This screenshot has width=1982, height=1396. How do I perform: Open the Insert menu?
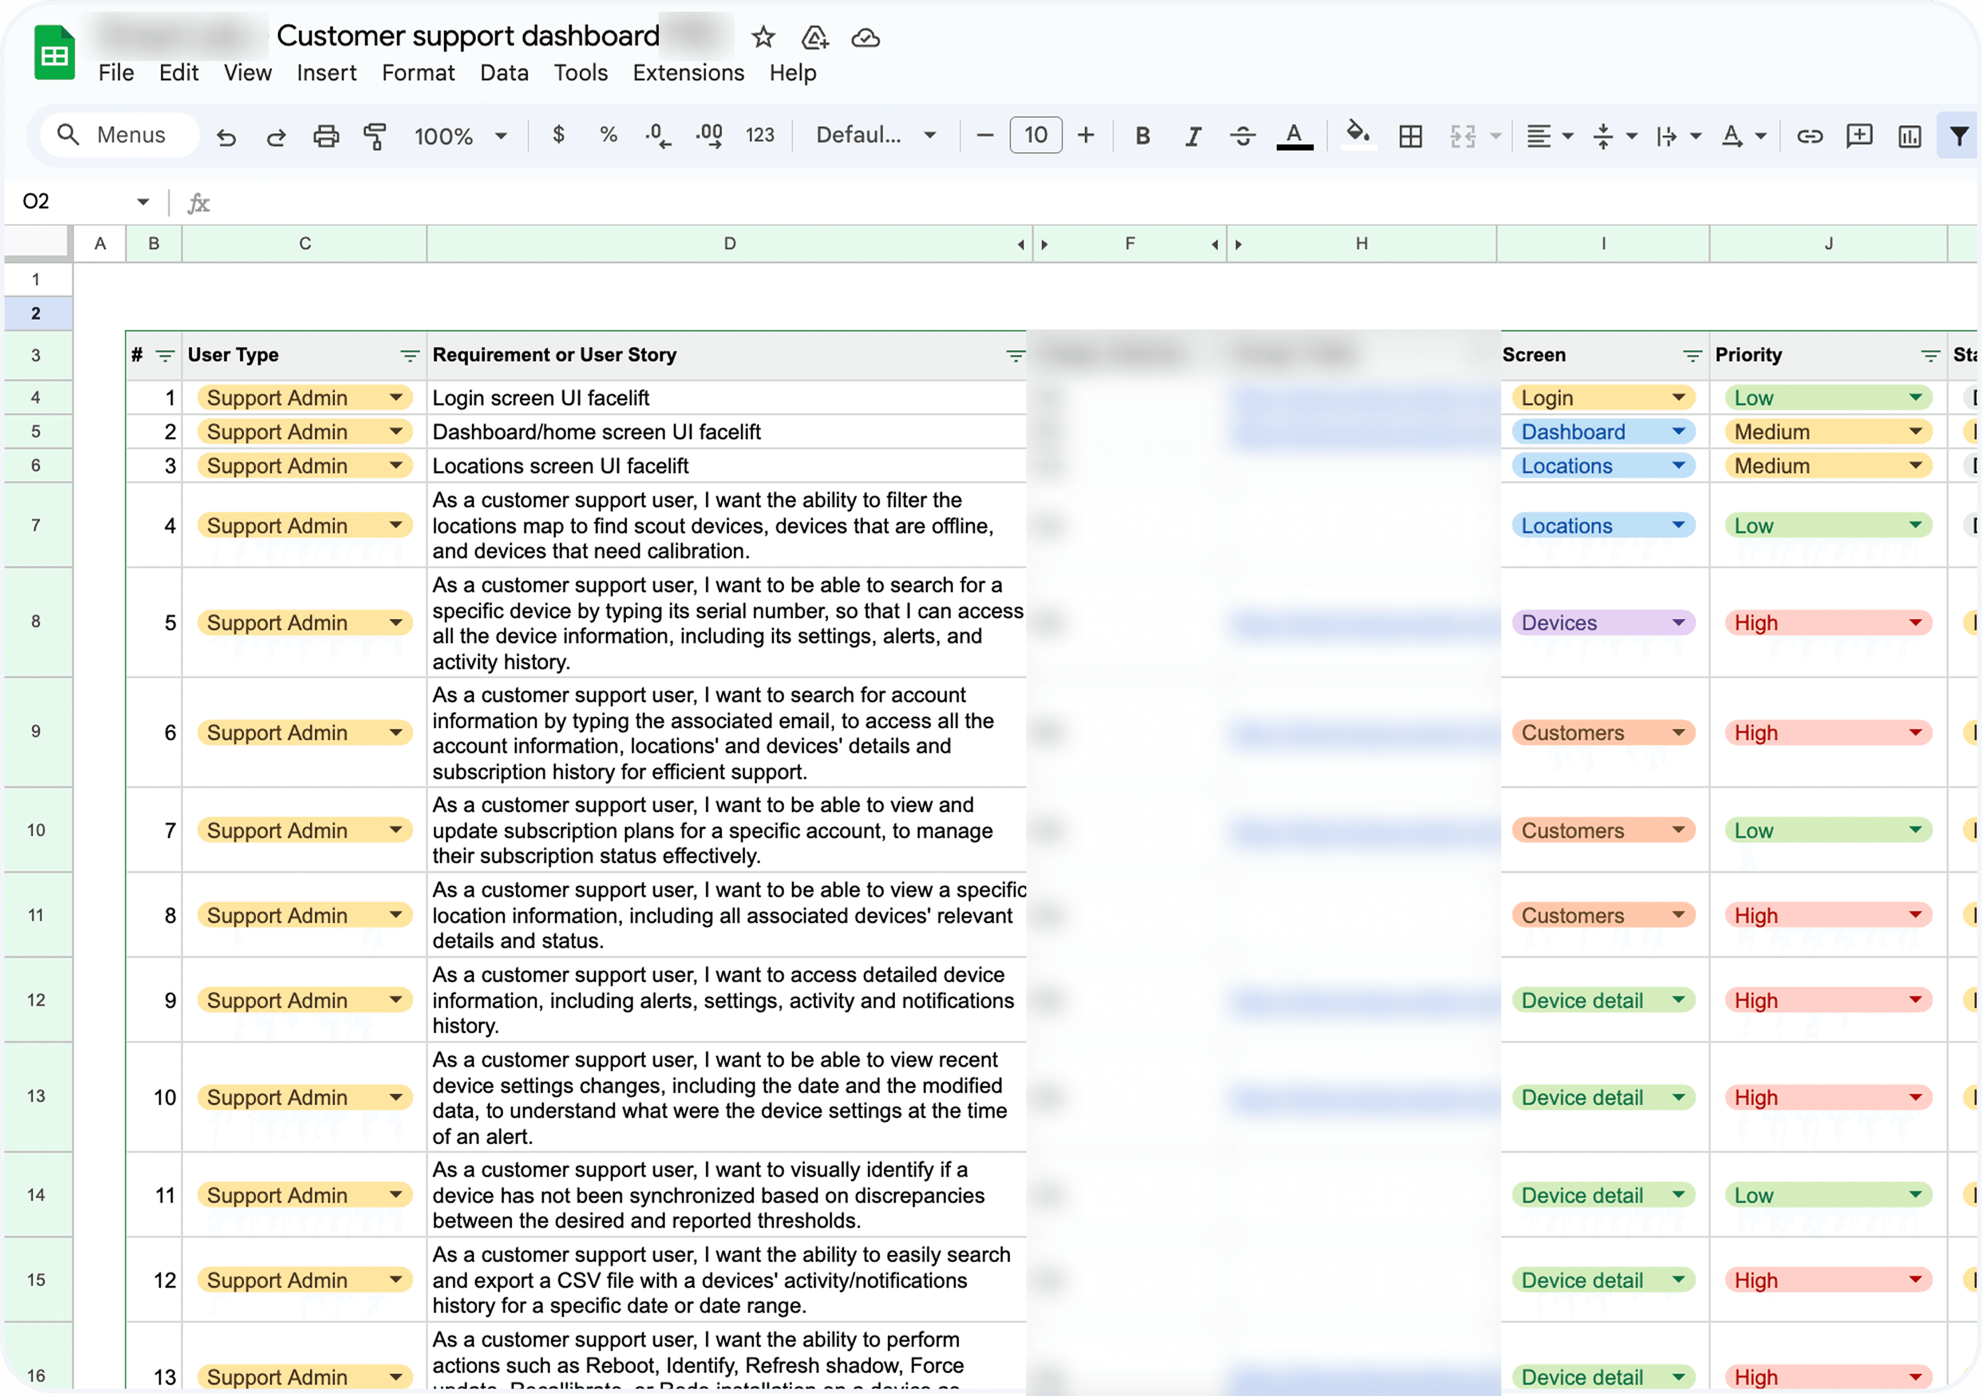tap(326, 73)
